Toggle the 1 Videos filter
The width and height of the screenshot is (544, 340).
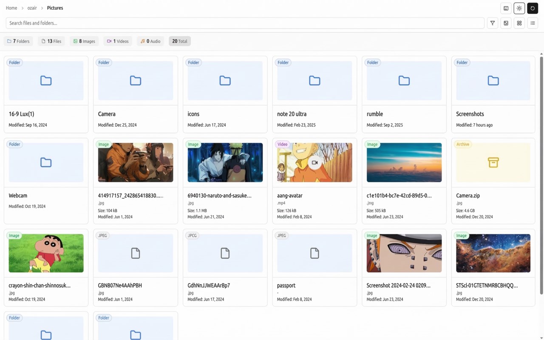click(117, 41)
